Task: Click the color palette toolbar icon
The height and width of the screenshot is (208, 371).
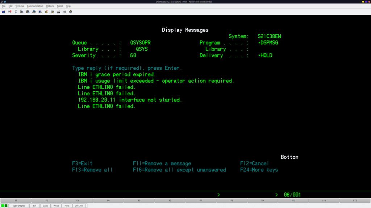Action: point(46,12)
